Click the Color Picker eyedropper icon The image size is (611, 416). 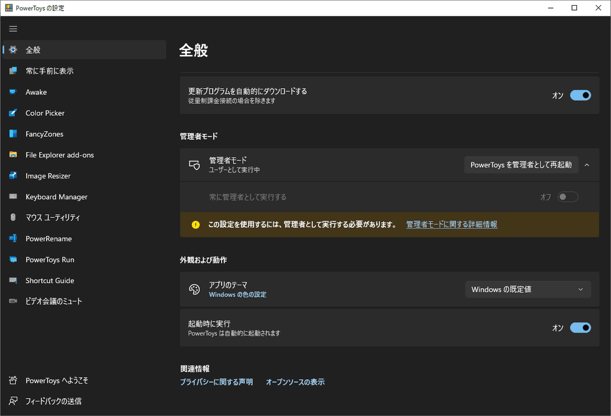(x=13, y=113)
